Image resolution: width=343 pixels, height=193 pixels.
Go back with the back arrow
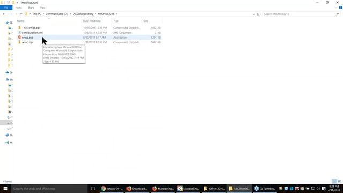[x=4, y=14]
